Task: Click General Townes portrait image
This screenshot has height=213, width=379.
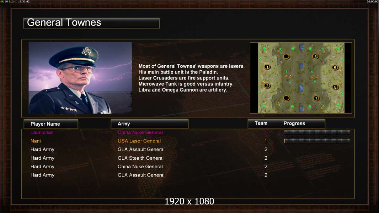Action: tap(80, 78)
